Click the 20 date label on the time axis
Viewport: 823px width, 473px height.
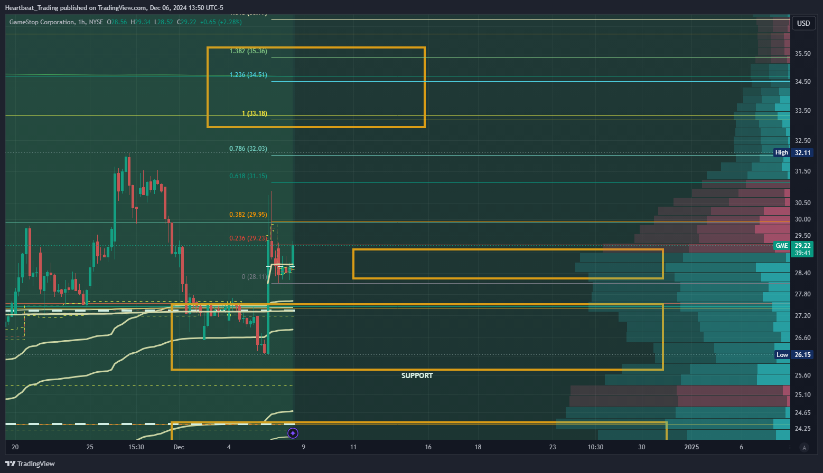click(15, 447)
